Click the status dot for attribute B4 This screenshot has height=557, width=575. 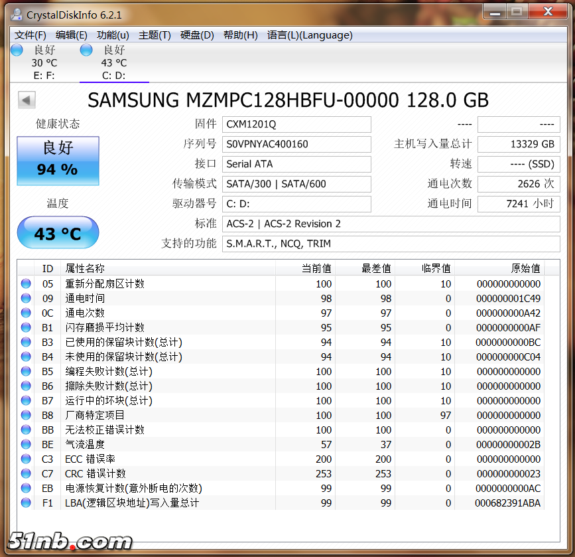coord(26,357)
